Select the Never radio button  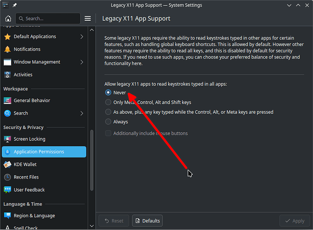coord(108,92)
